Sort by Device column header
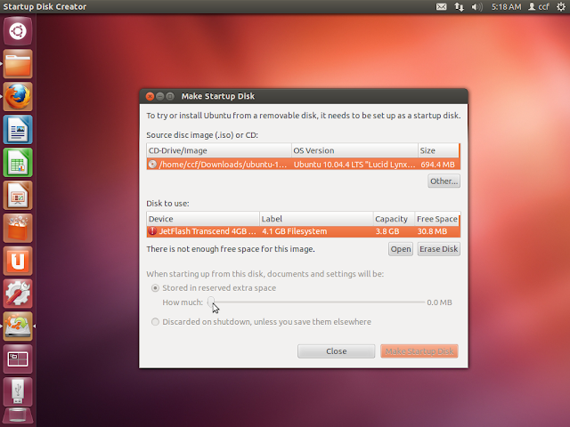This screenshot has width=570, height=427. (x=203, y=219)
